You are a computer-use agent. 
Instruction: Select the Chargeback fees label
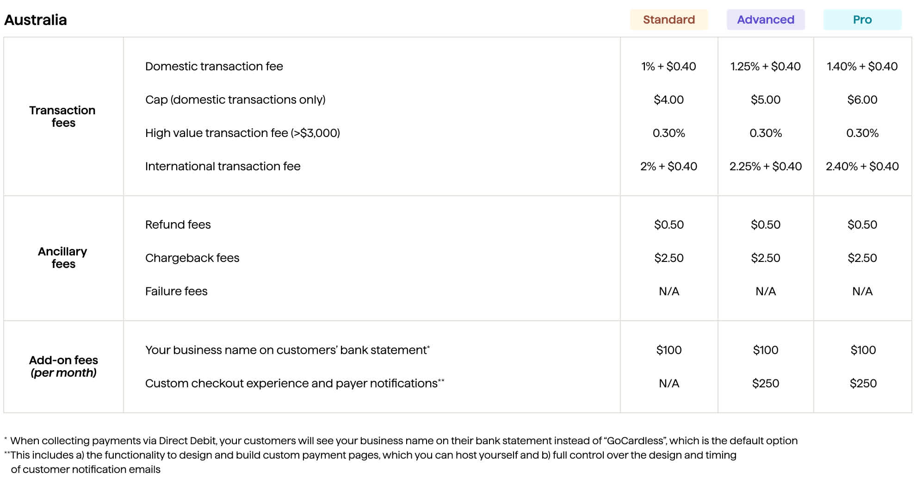tap(192, 258)
